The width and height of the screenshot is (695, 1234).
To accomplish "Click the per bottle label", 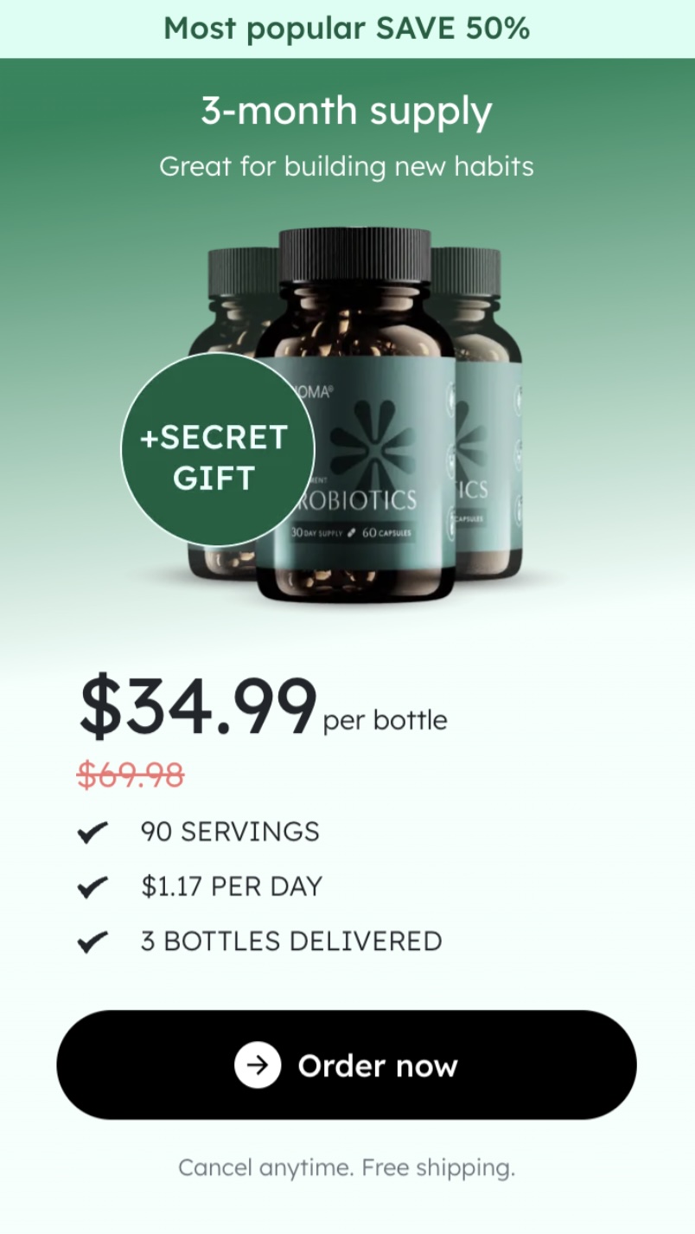I will 386,721.
